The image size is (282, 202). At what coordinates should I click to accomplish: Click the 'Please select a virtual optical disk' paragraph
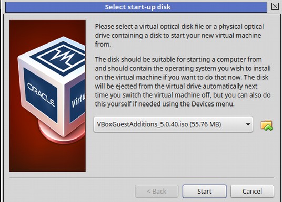point(179,35)
